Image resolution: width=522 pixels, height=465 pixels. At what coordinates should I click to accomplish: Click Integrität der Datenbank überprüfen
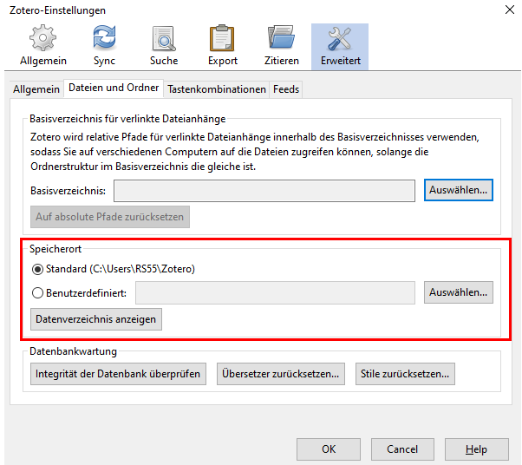tap(118, 374)
